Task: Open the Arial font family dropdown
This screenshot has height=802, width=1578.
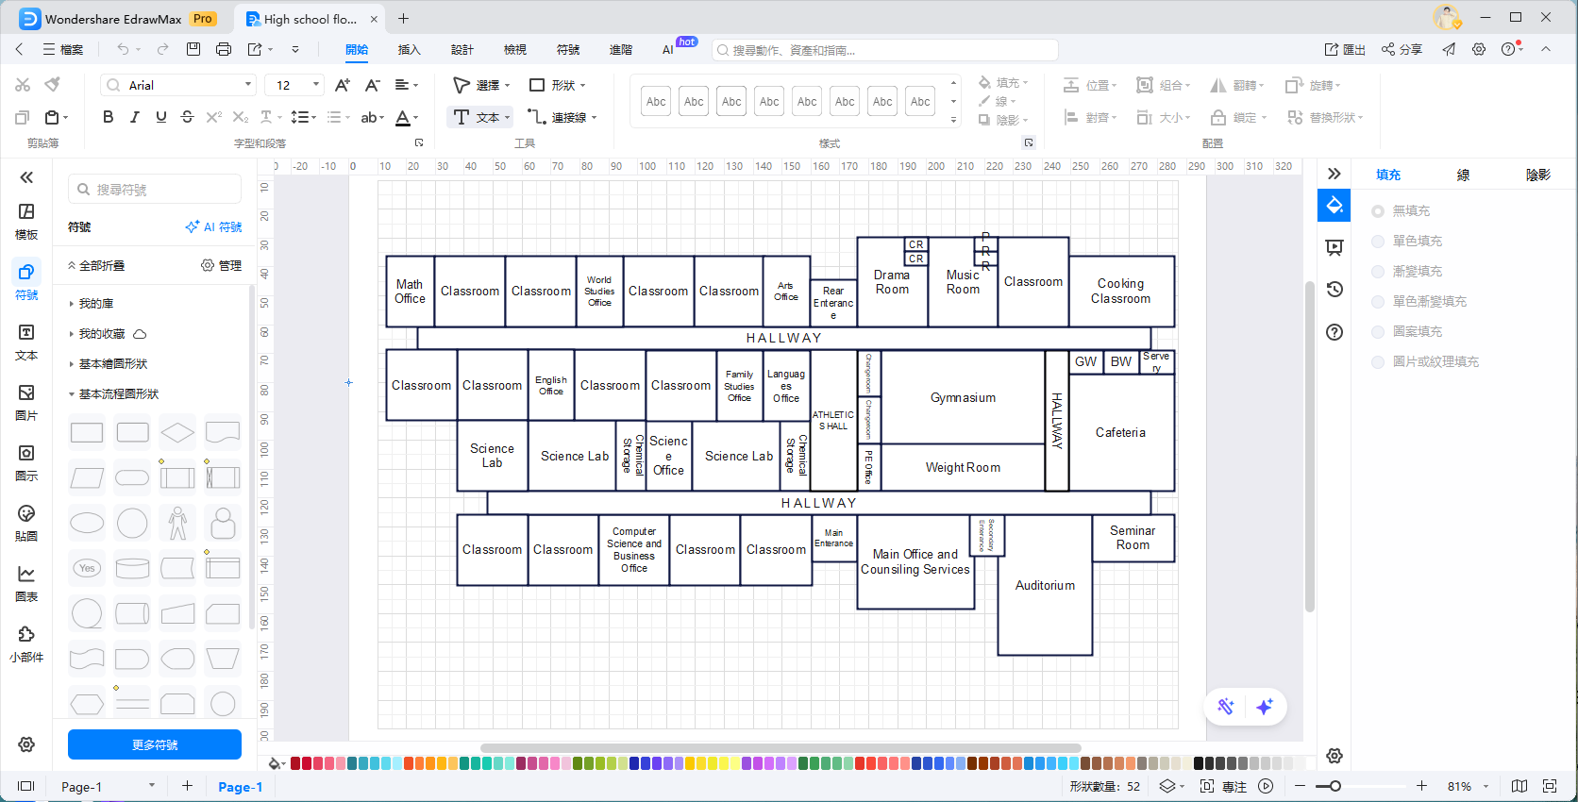Action: pos(178,85)
